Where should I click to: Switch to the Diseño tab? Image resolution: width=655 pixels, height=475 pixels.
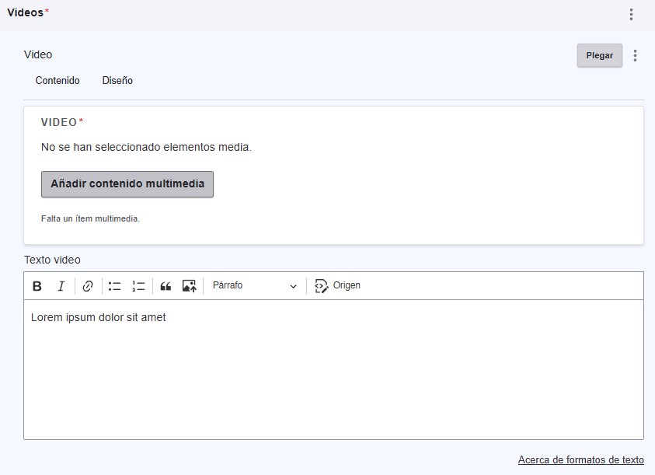(117, 80)
